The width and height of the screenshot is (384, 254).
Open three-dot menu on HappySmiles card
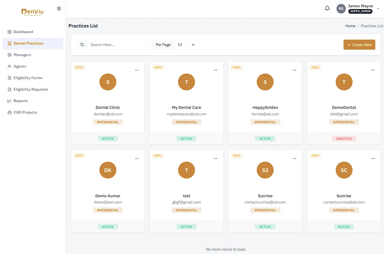click(294, 70)
